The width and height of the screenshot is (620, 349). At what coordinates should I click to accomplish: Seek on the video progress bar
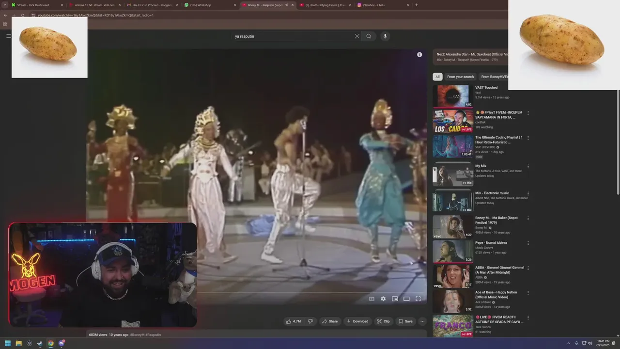257,292
